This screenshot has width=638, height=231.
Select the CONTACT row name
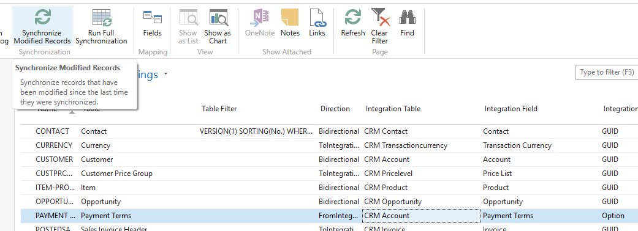tap(53, 131)
